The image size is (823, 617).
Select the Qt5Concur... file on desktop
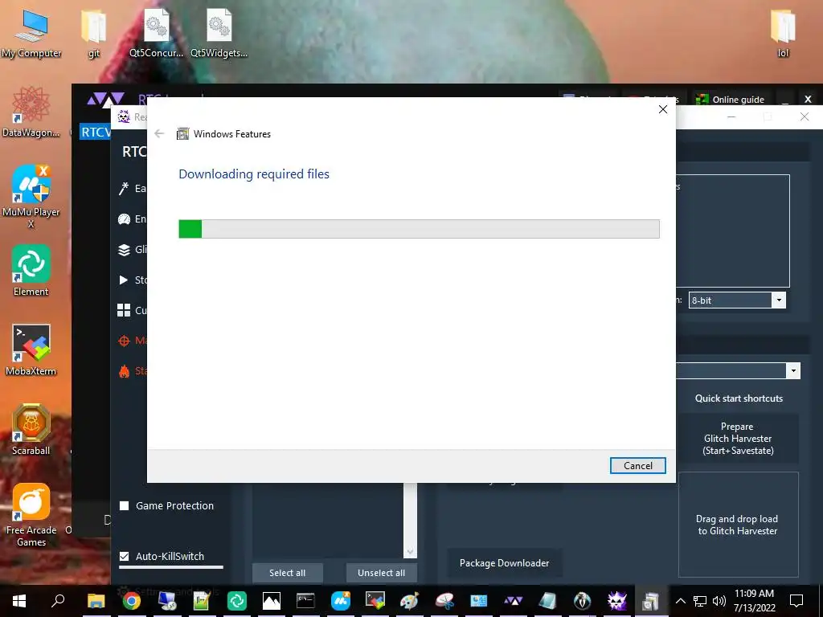[157, 34]
